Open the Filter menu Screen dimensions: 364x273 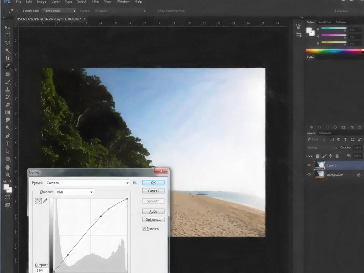point(95,2)
